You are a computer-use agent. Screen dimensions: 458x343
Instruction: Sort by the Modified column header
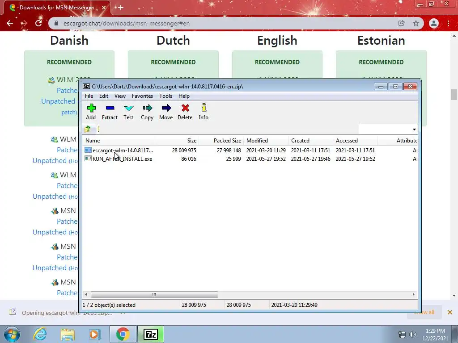pos(266,141)
